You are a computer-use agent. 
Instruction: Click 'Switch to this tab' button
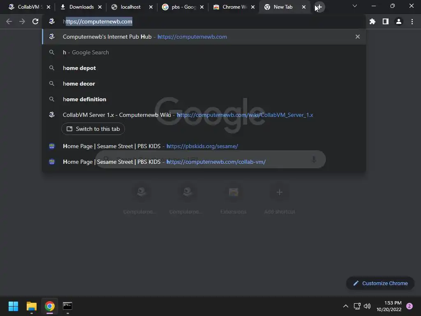(93, 129)
